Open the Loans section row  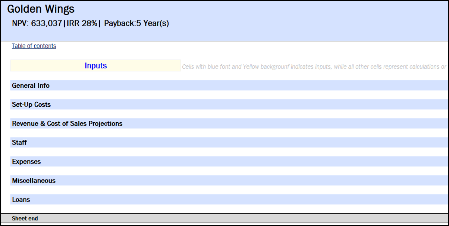pos(21,200)
